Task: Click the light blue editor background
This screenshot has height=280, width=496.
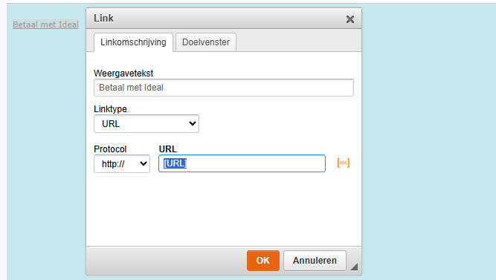Action: click(x=427, y=142)
